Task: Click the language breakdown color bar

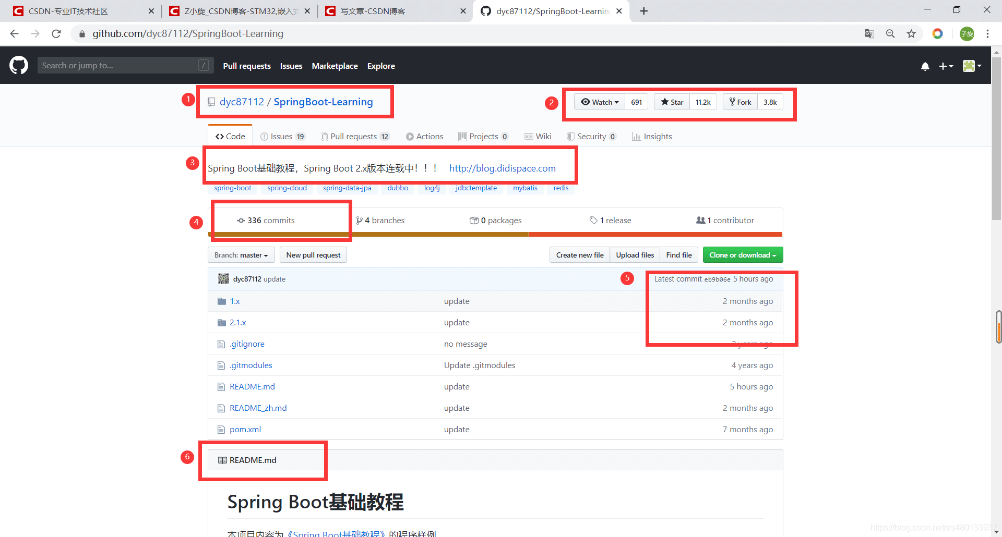Action: tap(495, 235)
